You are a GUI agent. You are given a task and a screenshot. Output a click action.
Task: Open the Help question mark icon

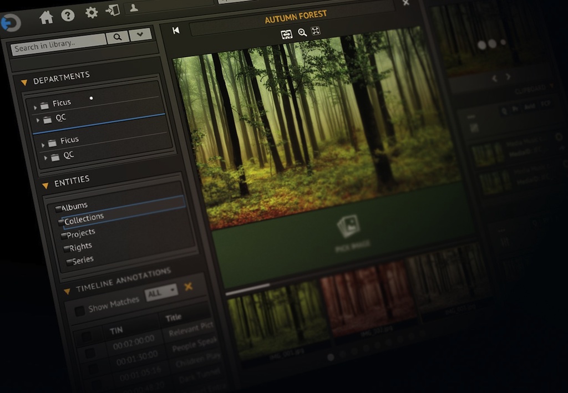68,15
